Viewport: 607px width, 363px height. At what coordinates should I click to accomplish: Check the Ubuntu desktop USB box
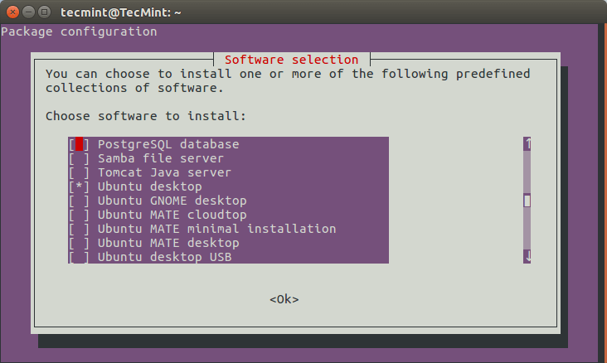point(80,257)
